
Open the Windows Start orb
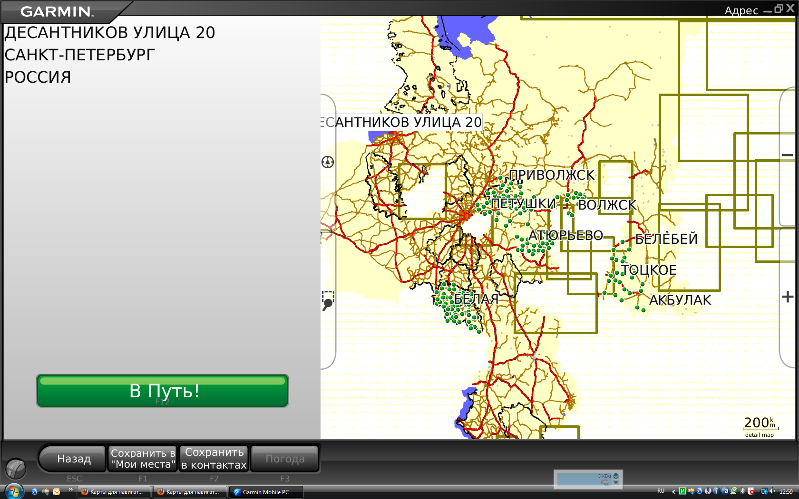point(13,491)
